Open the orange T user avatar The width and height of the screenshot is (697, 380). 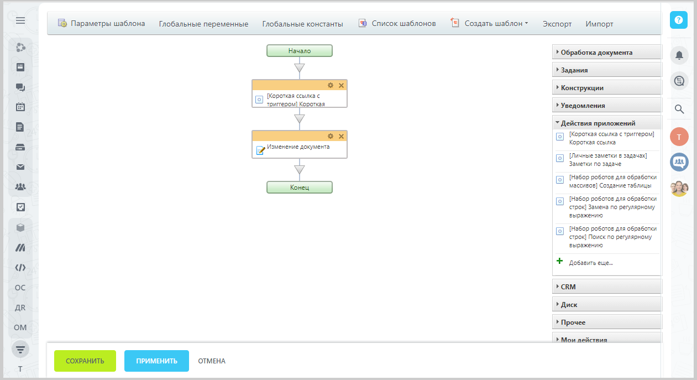[679, 137]
